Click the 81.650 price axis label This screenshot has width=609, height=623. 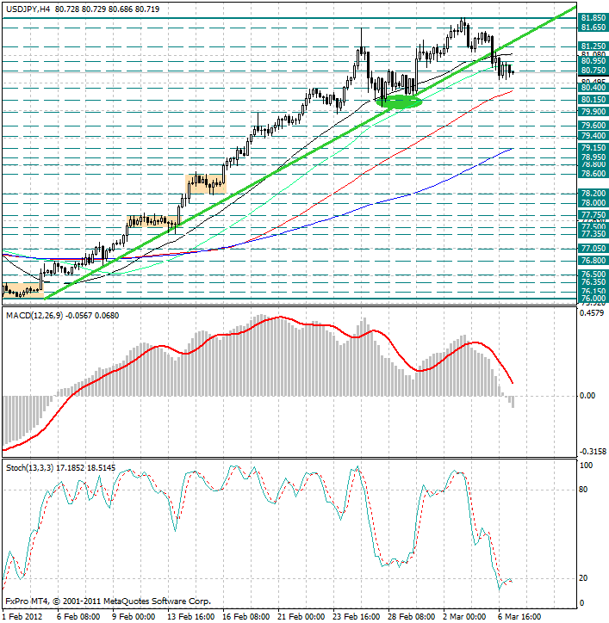click(x=593, y=28)
